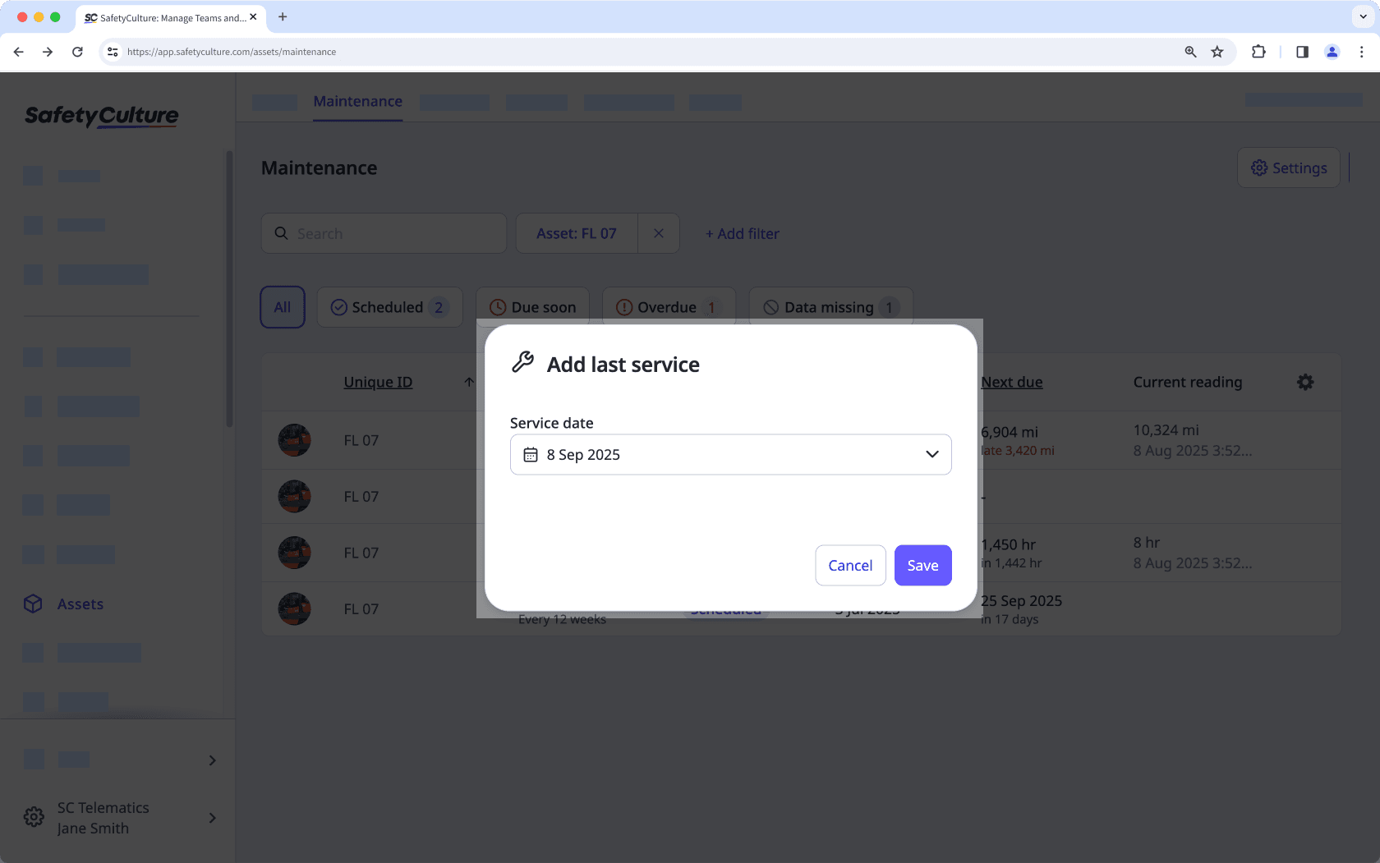
Task: Open the calendar icon in Service date field
Action: pyautogui.click(x=531, y=454)
